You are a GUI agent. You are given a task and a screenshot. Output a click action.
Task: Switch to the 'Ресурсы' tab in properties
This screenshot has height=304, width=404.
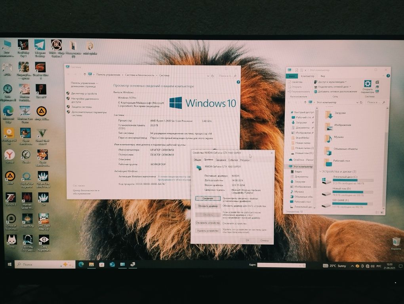coord(245,160)
